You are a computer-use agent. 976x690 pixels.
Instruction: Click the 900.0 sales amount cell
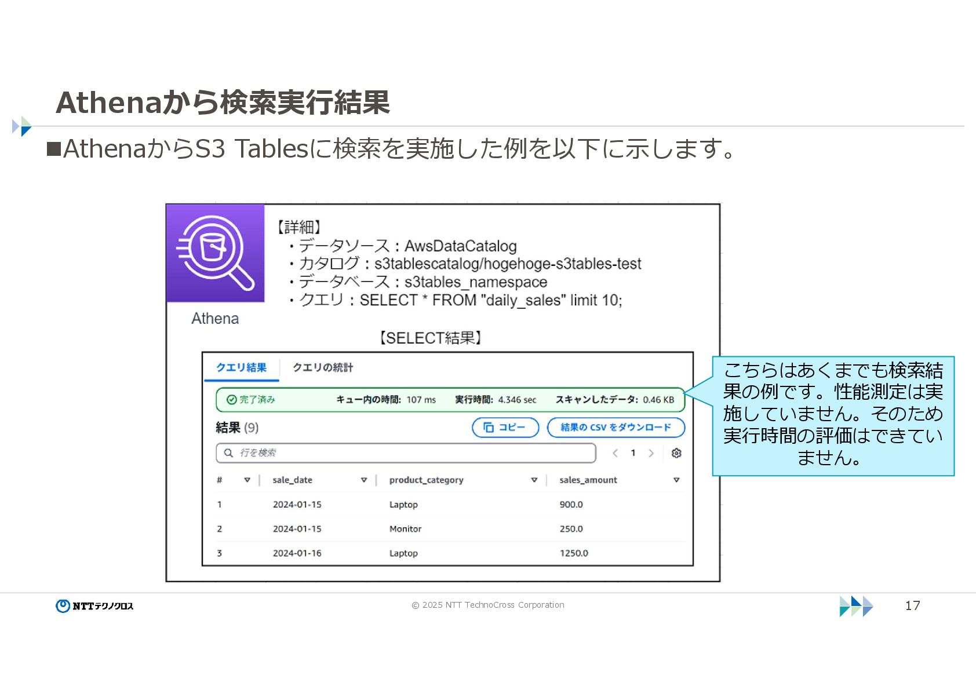point(571,505)
